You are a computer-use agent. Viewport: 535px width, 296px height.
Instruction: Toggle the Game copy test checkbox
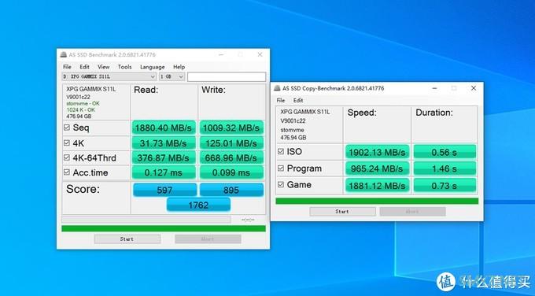pyautogui.click(x=281, y=184)
